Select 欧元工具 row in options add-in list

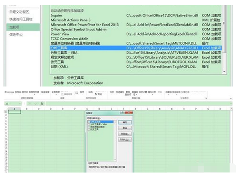[136, 62]
